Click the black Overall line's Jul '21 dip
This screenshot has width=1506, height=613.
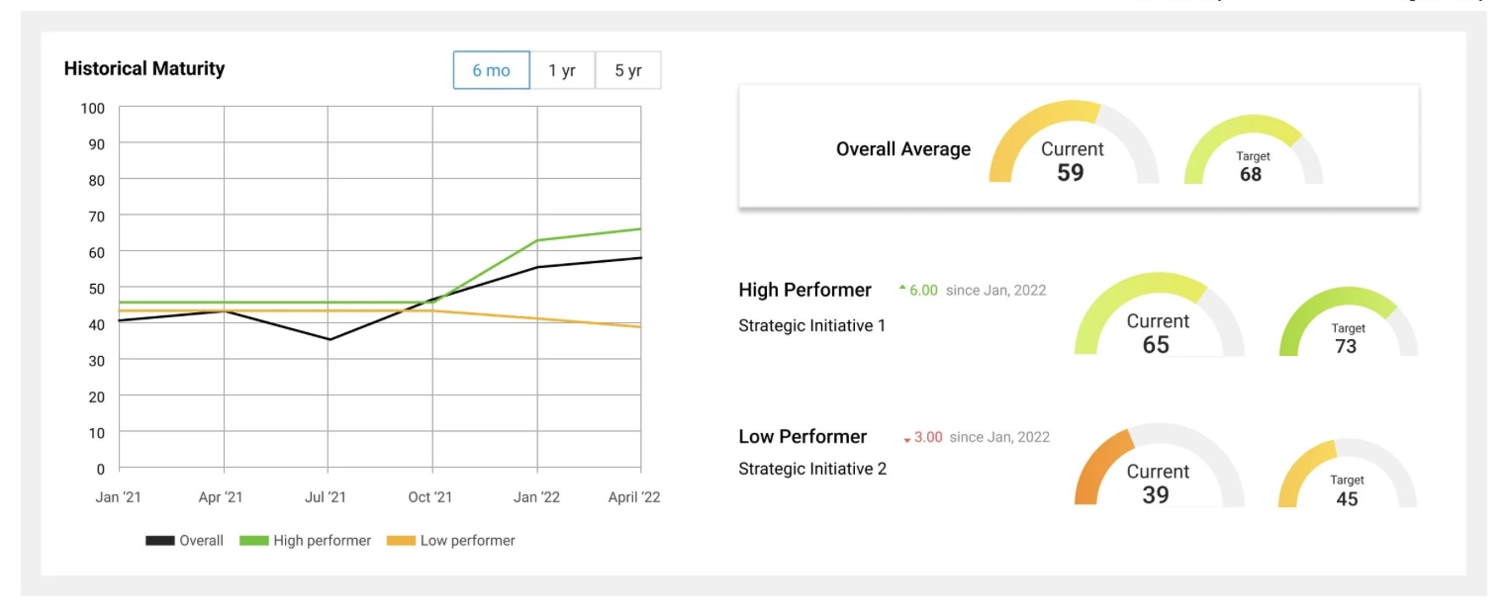(x=329, y=339)
